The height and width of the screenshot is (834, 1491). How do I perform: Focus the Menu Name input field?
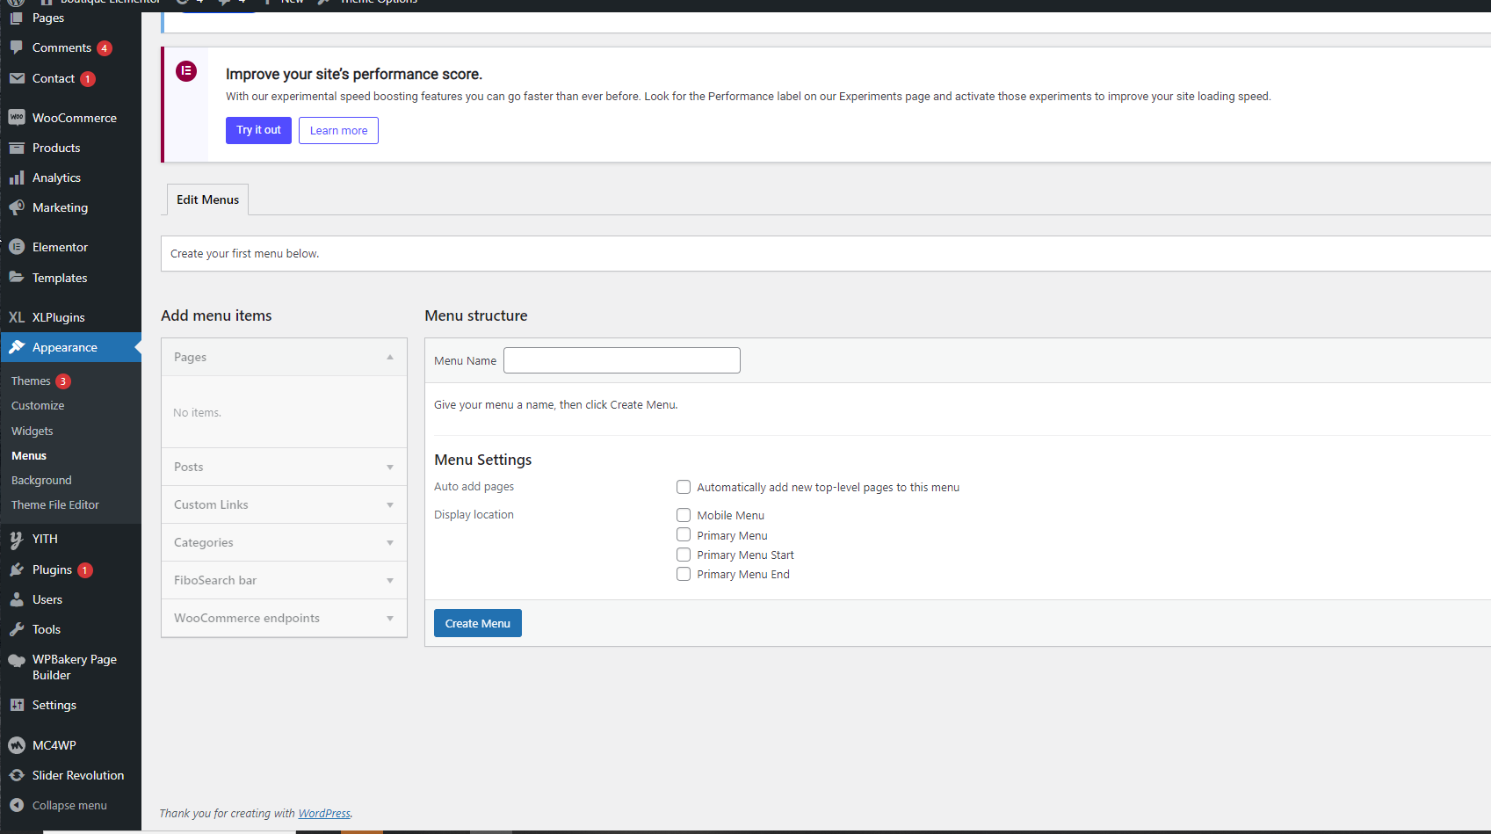[622, 360]
